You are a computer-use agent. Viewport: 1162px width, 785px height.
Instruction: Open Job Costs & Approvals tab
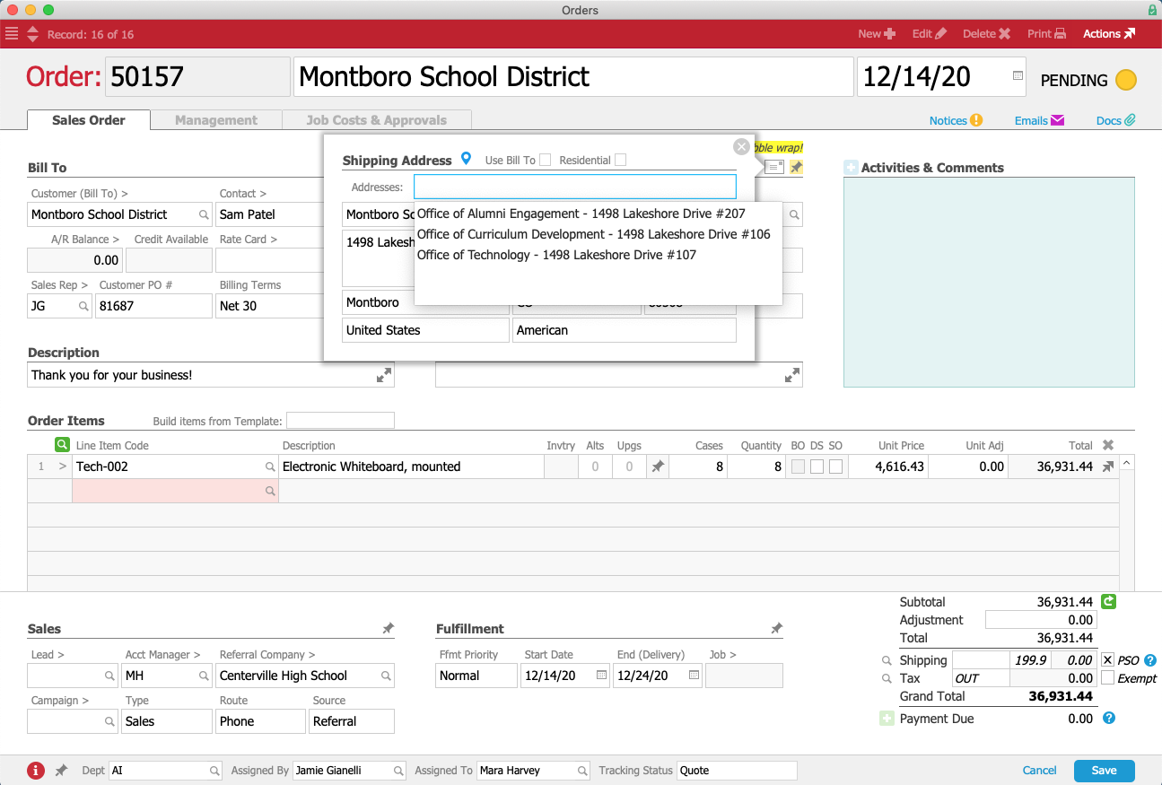pyautogui.click(x=377, y=120)
